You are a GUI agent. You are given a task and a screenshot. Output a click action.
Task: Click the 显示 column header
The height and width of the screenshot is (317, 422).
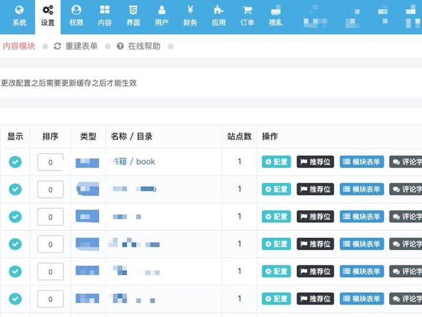15,136
